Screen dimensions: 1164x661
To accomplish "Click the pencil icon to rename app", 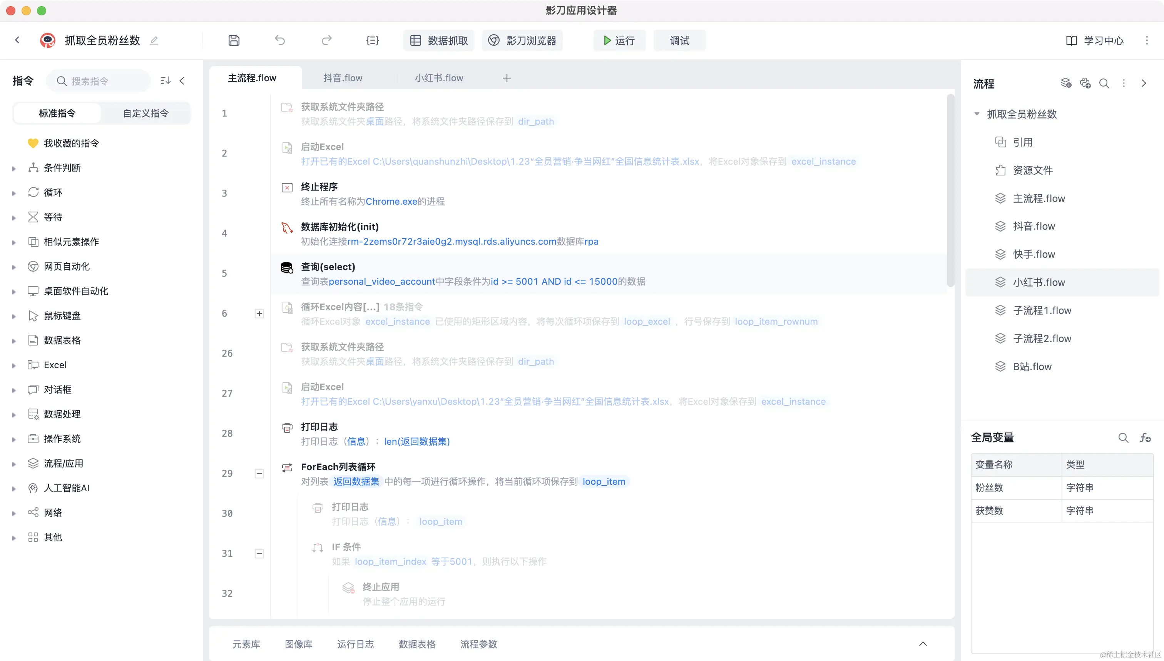I will (154, 40).
